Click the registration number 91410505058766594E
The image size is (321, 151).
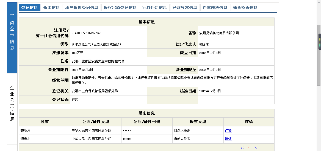(x=86, y=33)
